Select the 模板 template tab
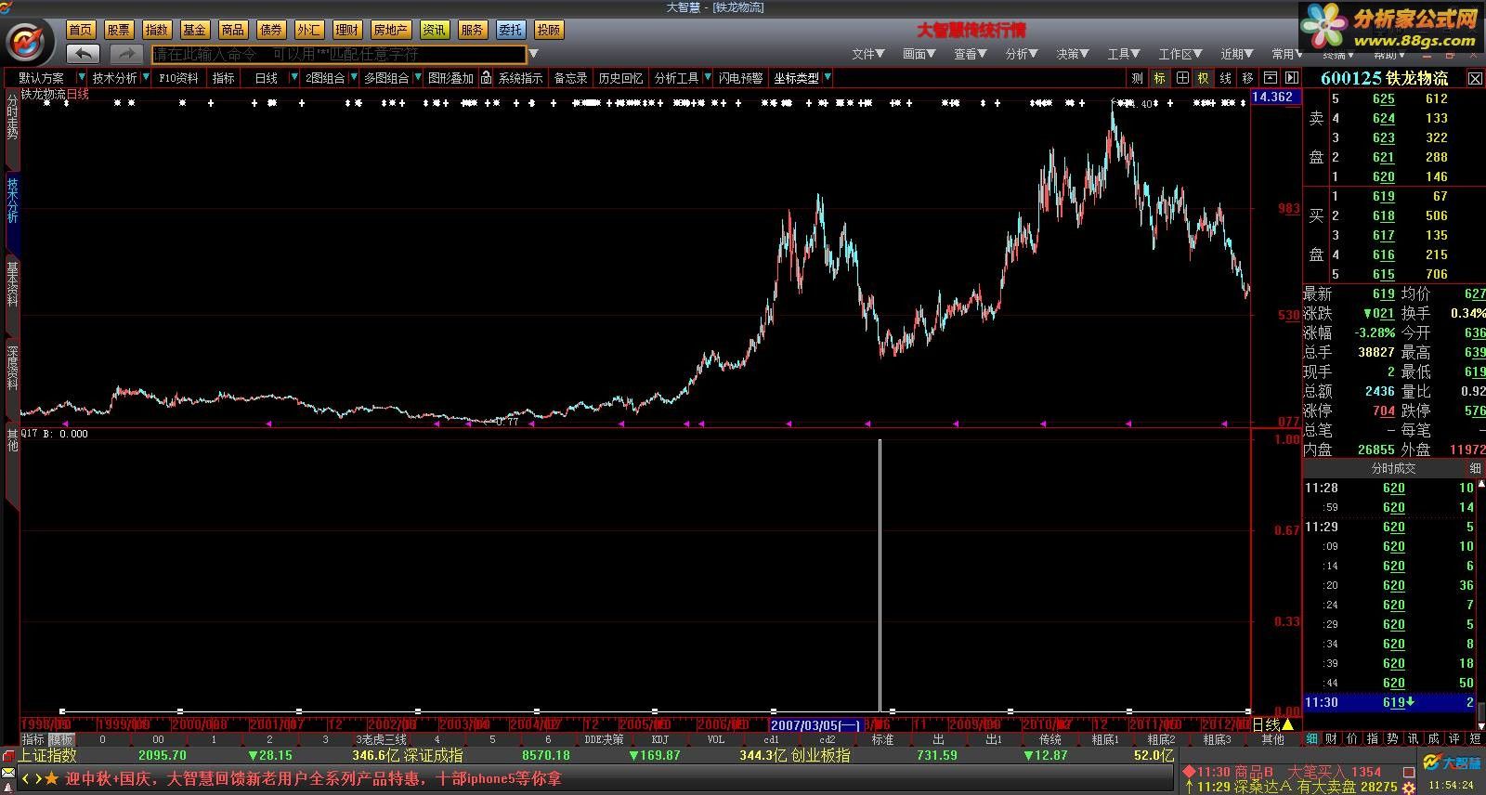1486x795 pixels. click(x=61, y=739)
